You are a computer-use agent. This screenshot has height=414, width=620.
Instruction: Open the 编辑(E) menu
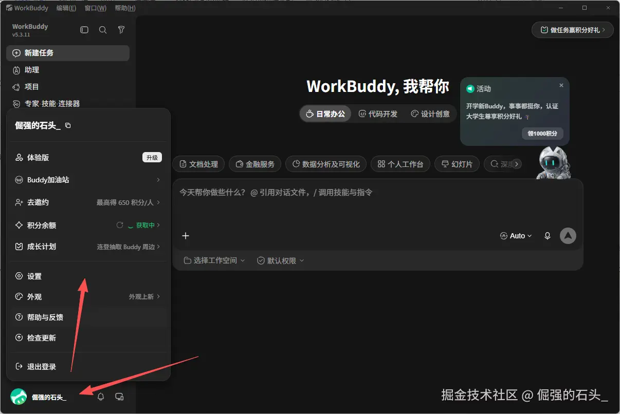[66, 8]
